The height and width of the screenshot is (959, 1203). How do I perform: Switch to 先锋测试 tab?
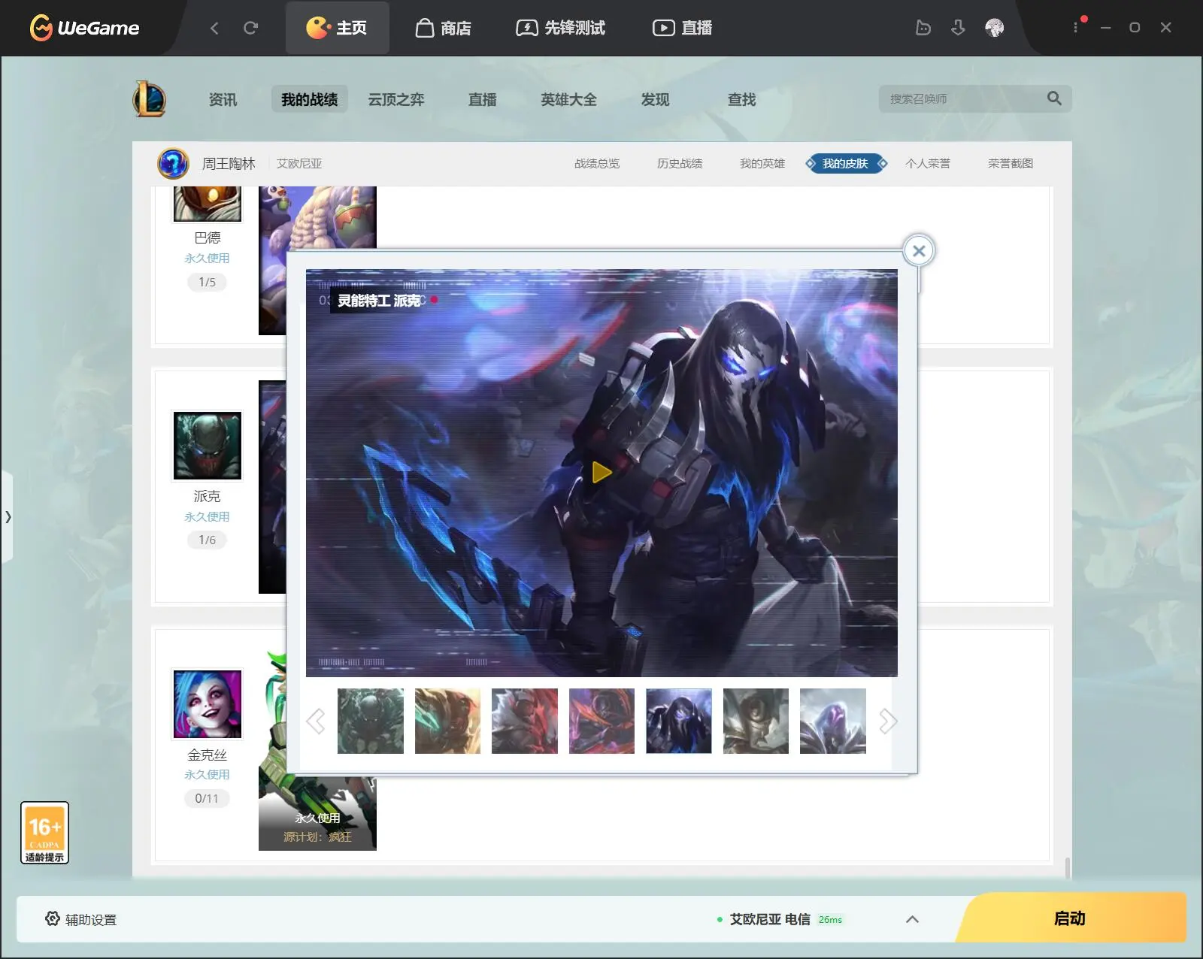point(561,28)
